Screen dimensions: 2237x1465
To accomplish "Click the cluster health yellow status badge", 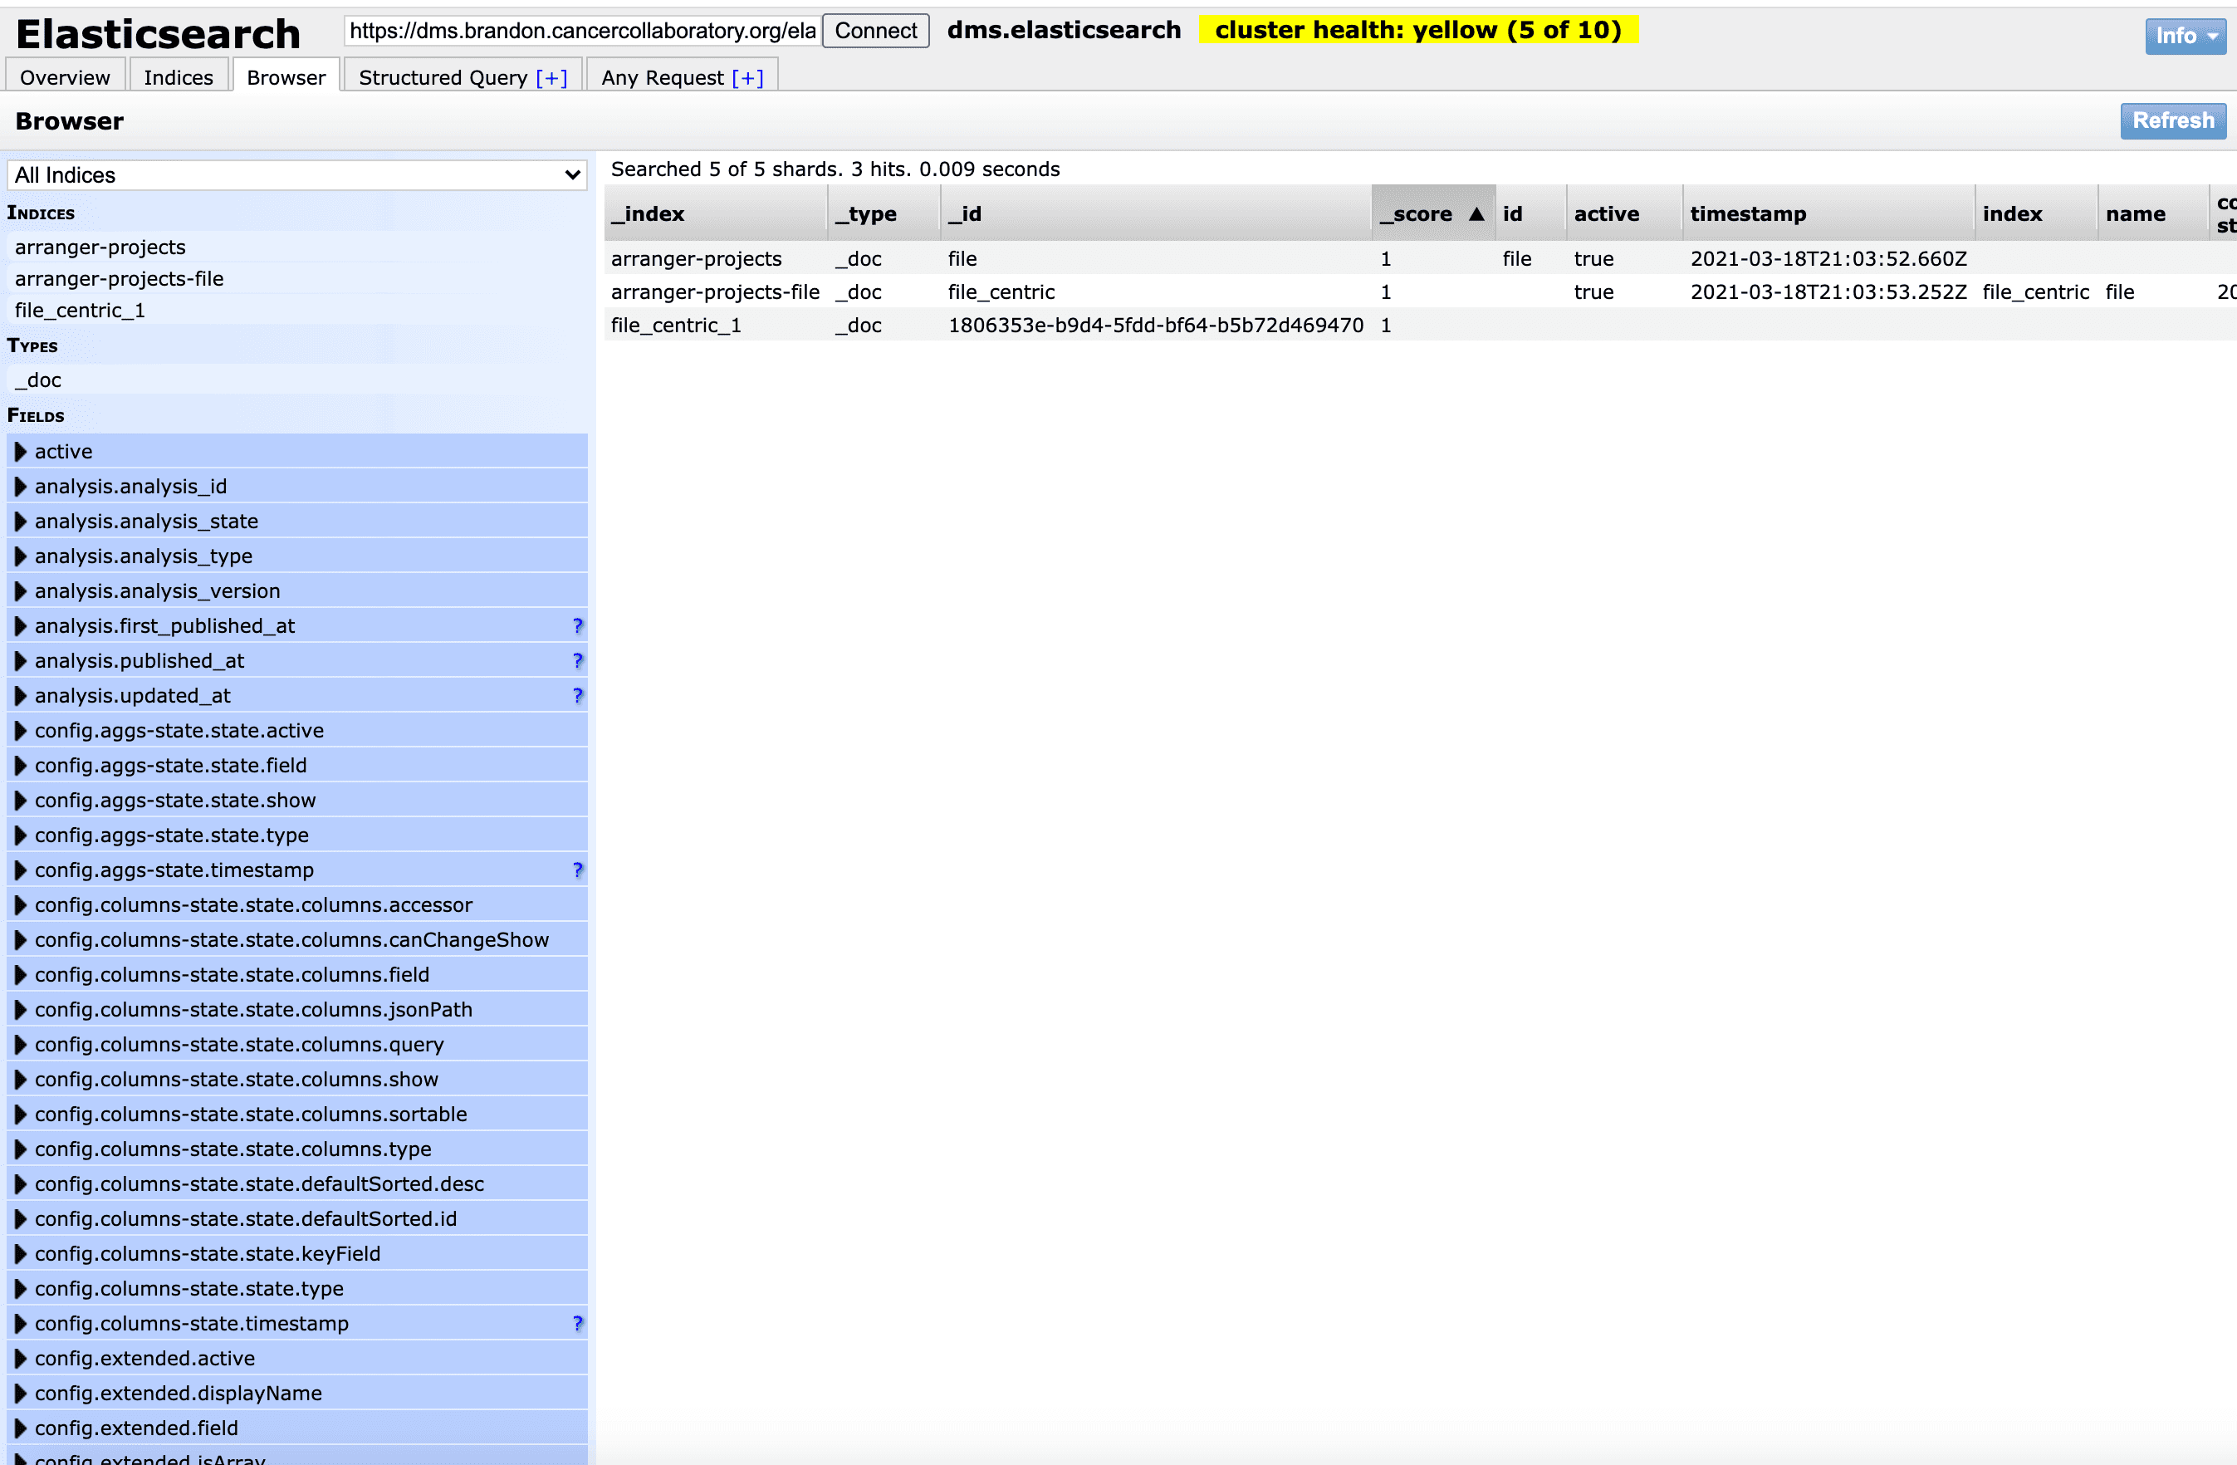I will click(x=1418, y=30).
